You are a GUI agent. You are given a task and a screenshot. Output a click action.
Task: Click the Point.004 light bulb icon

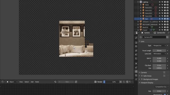pyautogui.click(x=143, y=16)
